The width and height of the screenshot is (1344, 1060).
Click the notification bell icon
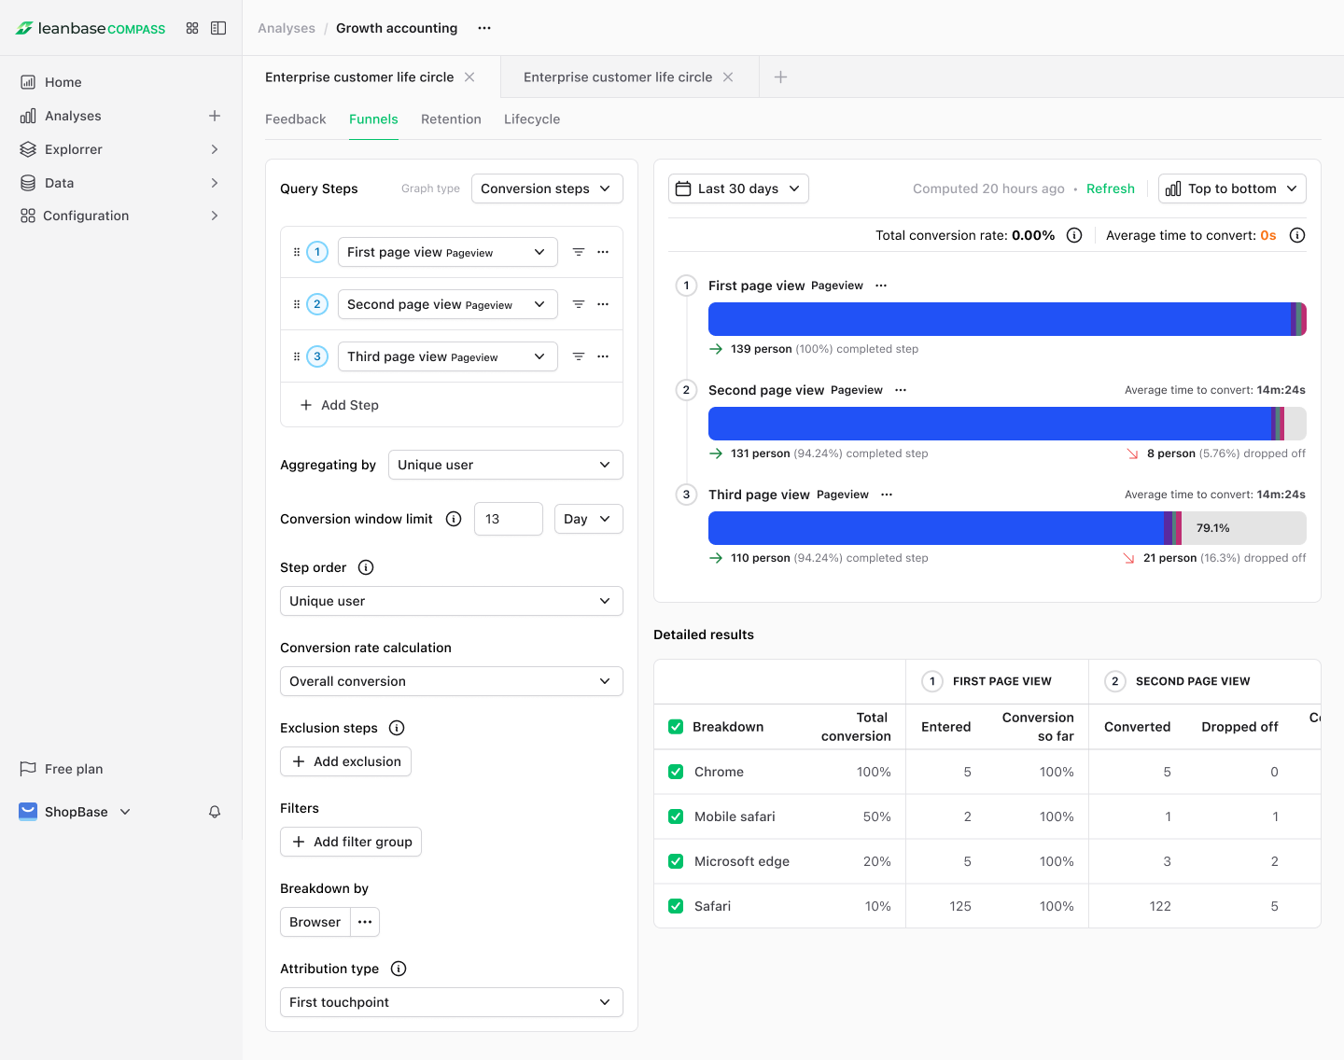pyautogui.click(x=215, y=812)
